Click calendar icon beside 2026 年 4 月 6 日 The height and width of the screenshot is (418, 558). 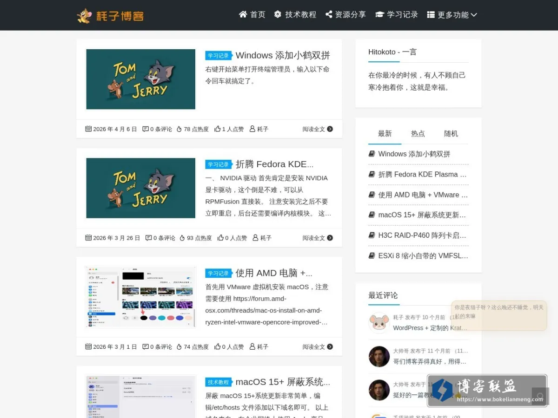pyautogui.click(x=88, y=129)
